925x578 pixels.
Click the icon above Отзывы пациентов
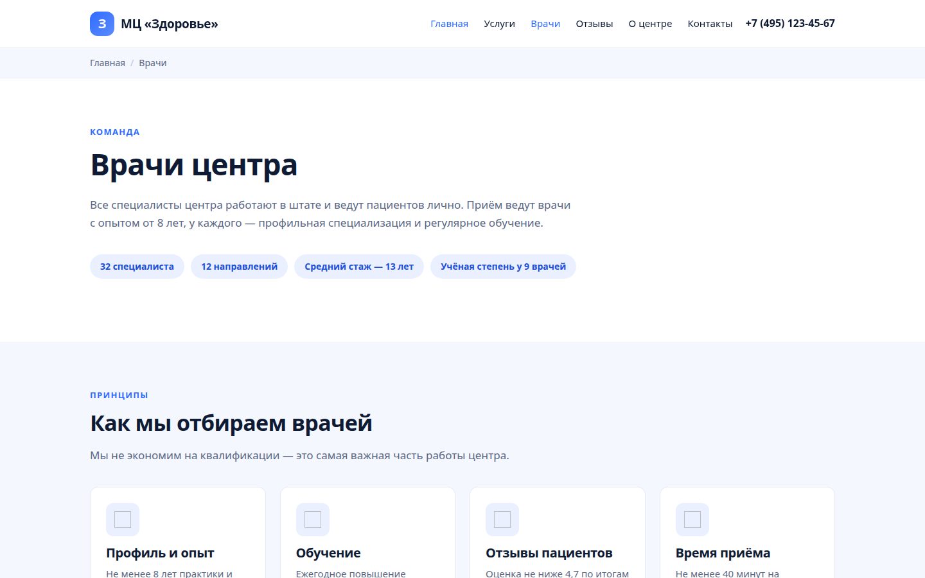[502, 520]
